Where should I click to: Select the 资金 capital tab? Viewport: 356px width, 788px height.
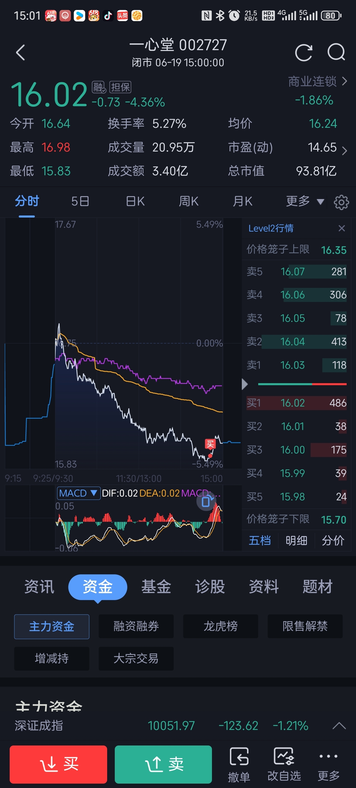tap(98, 587)
